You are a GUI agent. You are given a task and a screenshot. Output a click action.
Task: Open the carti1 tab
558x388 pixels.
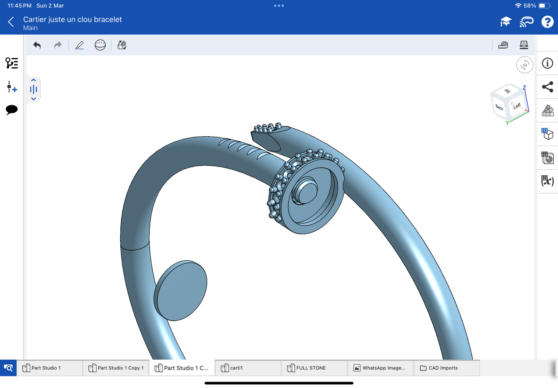click(236, 368)
